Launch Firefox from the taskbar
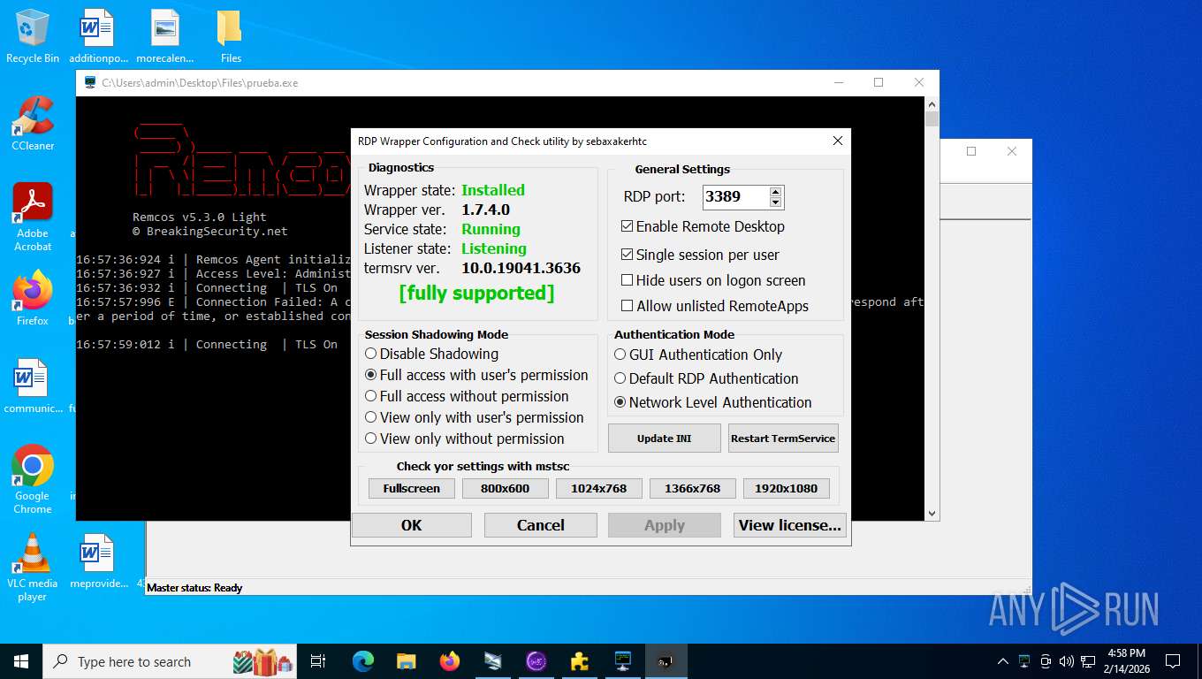Screen dimensions: 1202x679 [449, 661]
